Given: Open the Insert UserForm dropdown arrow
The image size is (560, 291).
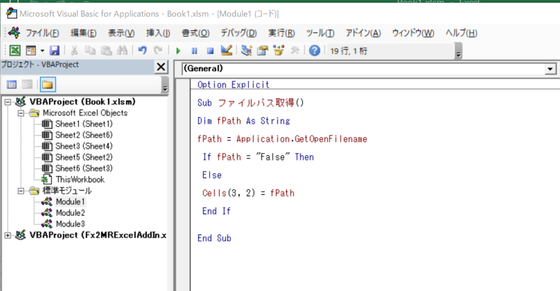Looking at the screenshot, I should point(42,51).
